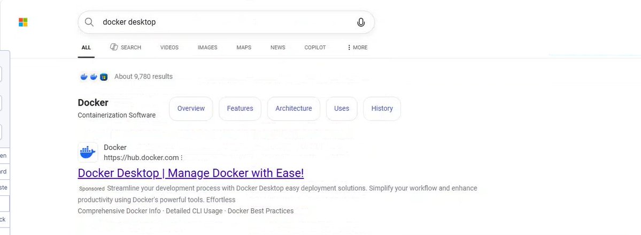Click the dark square icon beside results count

104,77
